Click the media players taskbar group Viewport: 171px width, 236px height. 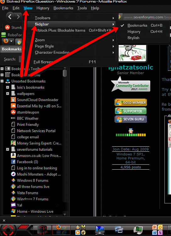click(80, 230)
